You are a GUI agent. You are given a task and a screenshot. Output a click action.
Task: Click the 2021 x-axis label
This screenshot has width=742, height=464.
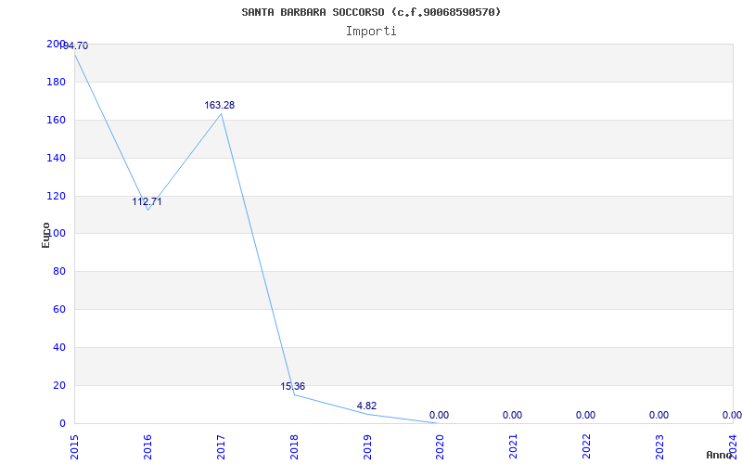pos(514,446)
